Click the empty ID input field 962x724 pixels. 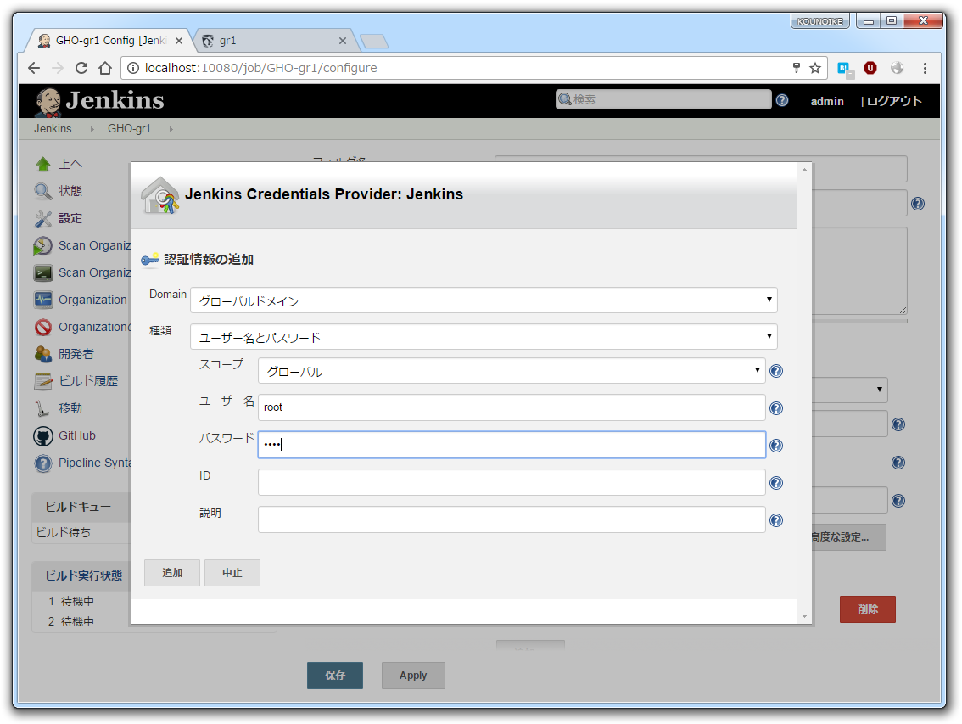pyautogui.click(x=509, y=482)
